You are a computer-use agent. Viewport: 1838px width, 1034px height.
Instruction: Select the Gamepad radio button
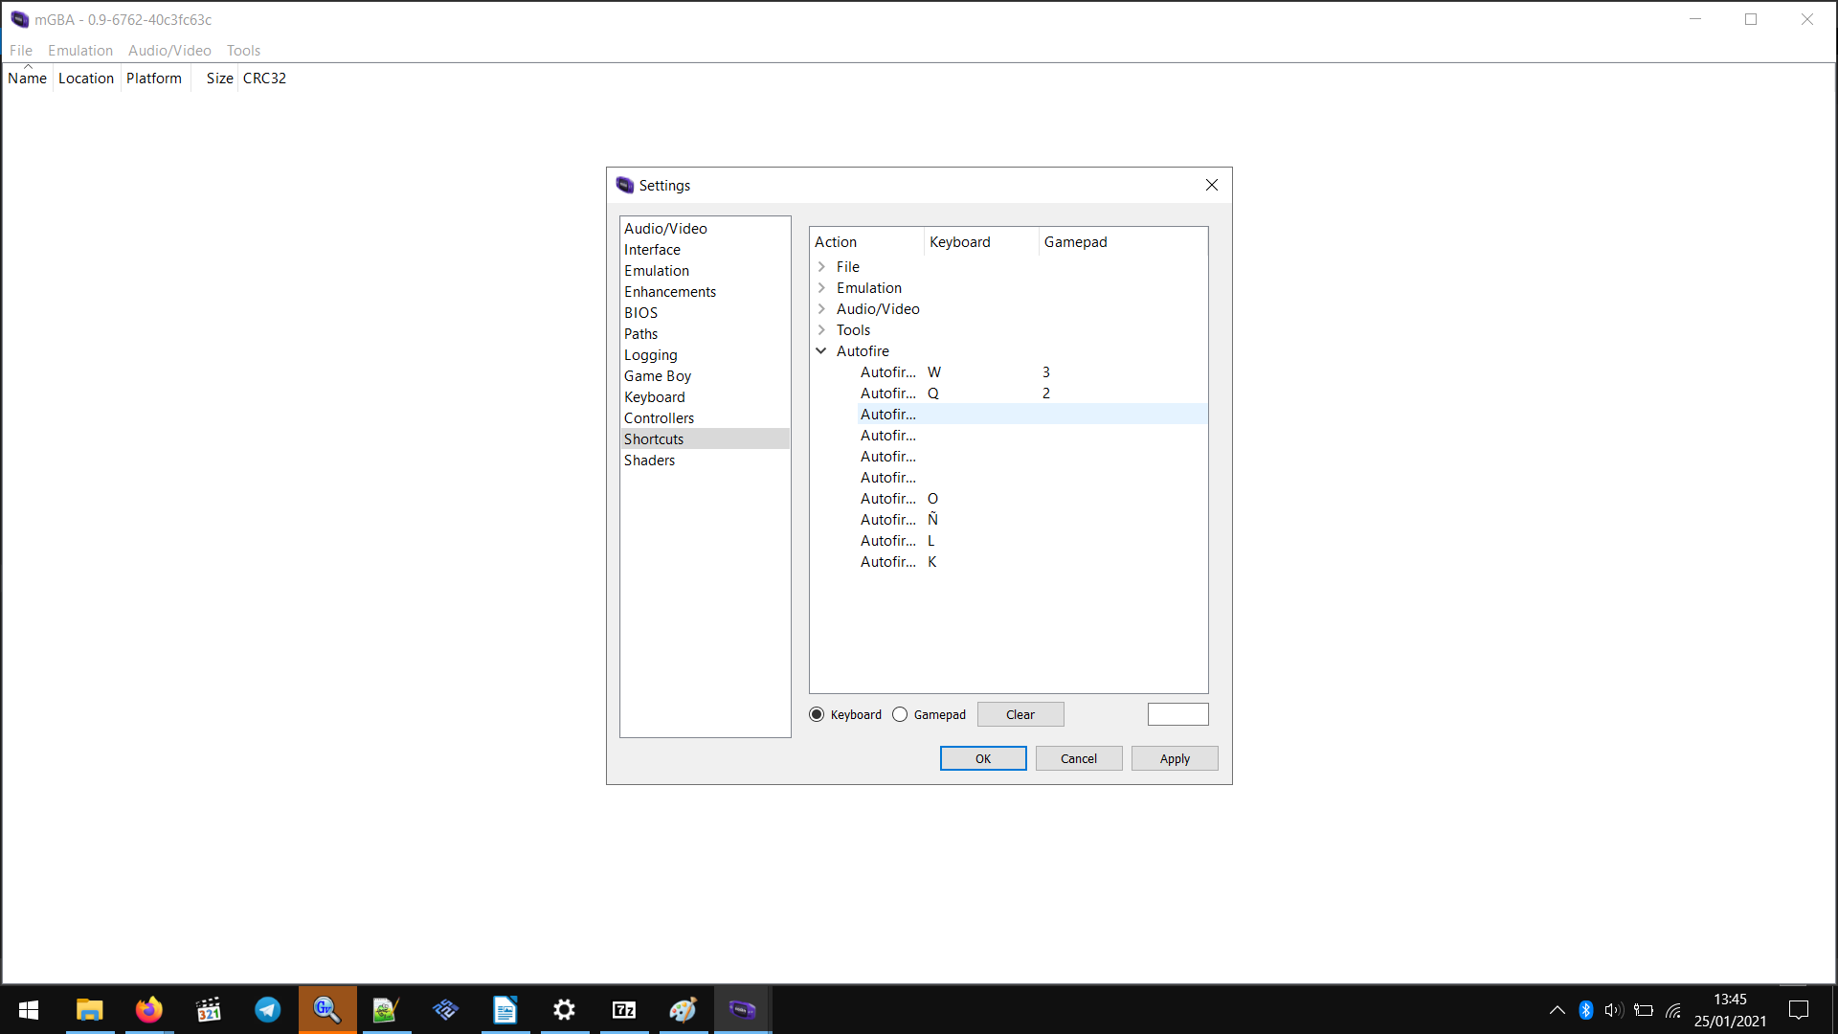click(x=900, y=714)
